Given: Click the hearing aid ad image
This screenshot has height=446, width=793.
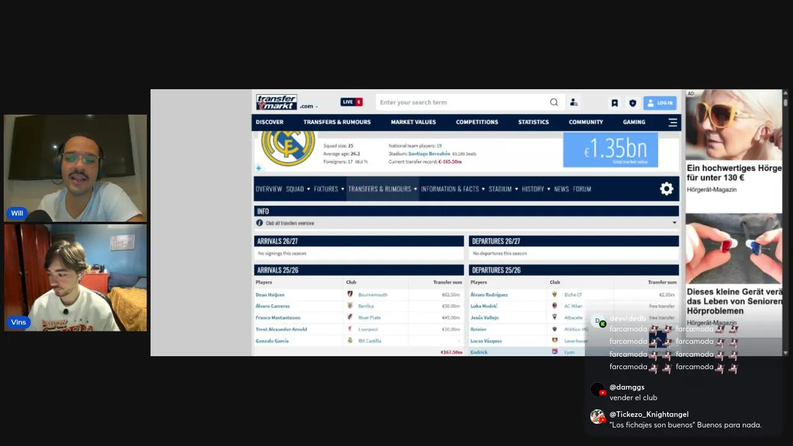Looking at the screenshot, I should pyautogui.click(x=734, y=248).
